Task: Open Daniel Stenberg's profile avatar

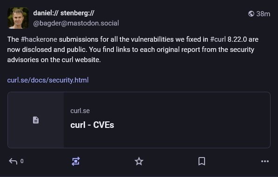Action: click(x=18, y=18)
